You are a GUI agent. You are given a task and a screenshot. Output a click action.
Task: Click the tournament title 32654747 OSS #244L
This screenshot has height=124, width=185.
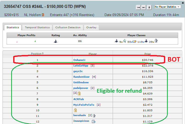coord(24,6)
